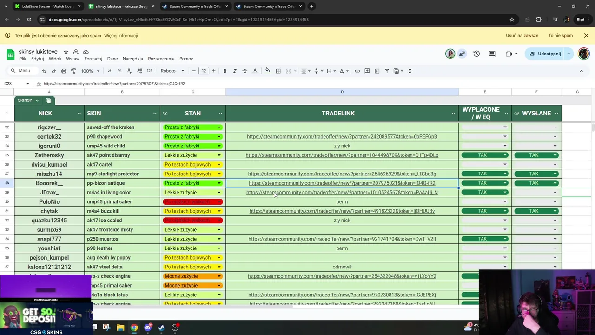This screenshot has width=595, height=335.
Task: Print the spreadsheet using the printer icon
Action: 64,71
